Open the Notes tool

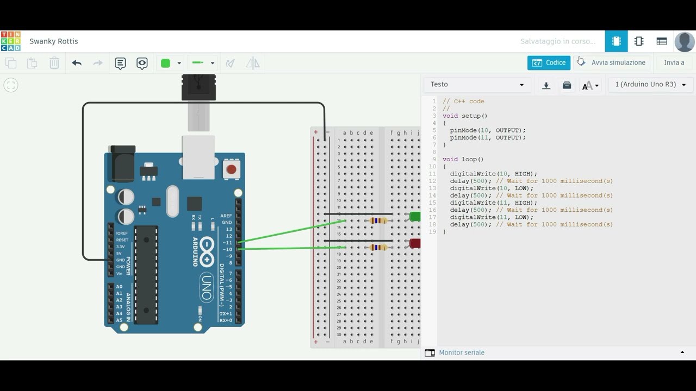point(120,63)
